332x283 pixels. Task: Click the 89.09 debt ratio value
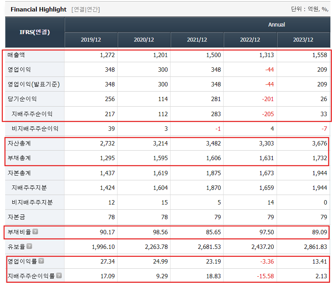[x=320, y=232]
